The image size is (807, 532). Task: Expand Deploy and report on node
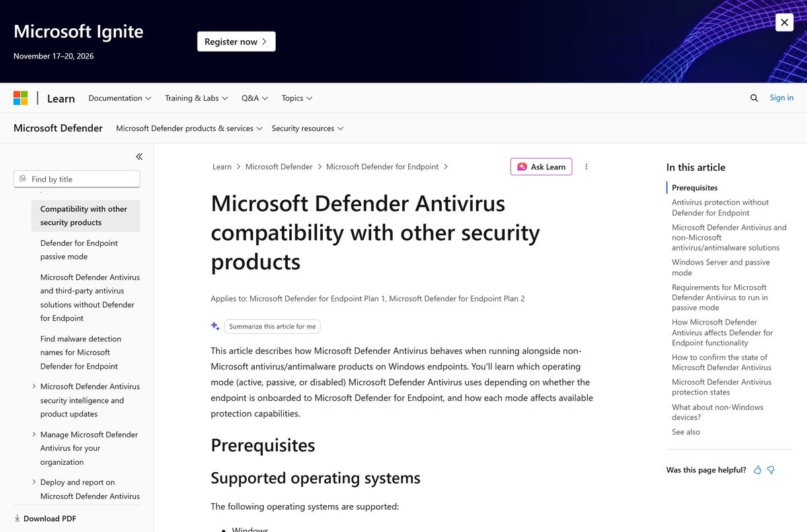[x=34, y=482]
